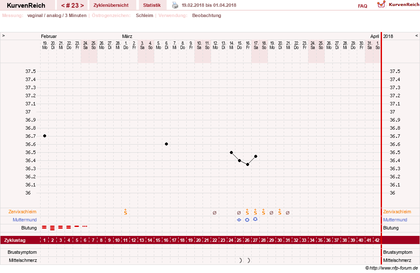420x273 pixels.
Task: Select the Zervixschleim S+ symbol on cycle day 11
Action: pyautogui.click(x=125, y=212)
